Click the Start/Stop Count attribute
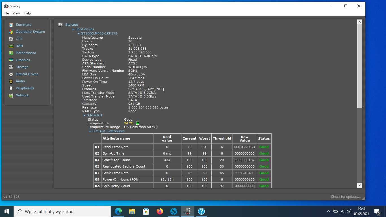 click(x=116, y=160)
